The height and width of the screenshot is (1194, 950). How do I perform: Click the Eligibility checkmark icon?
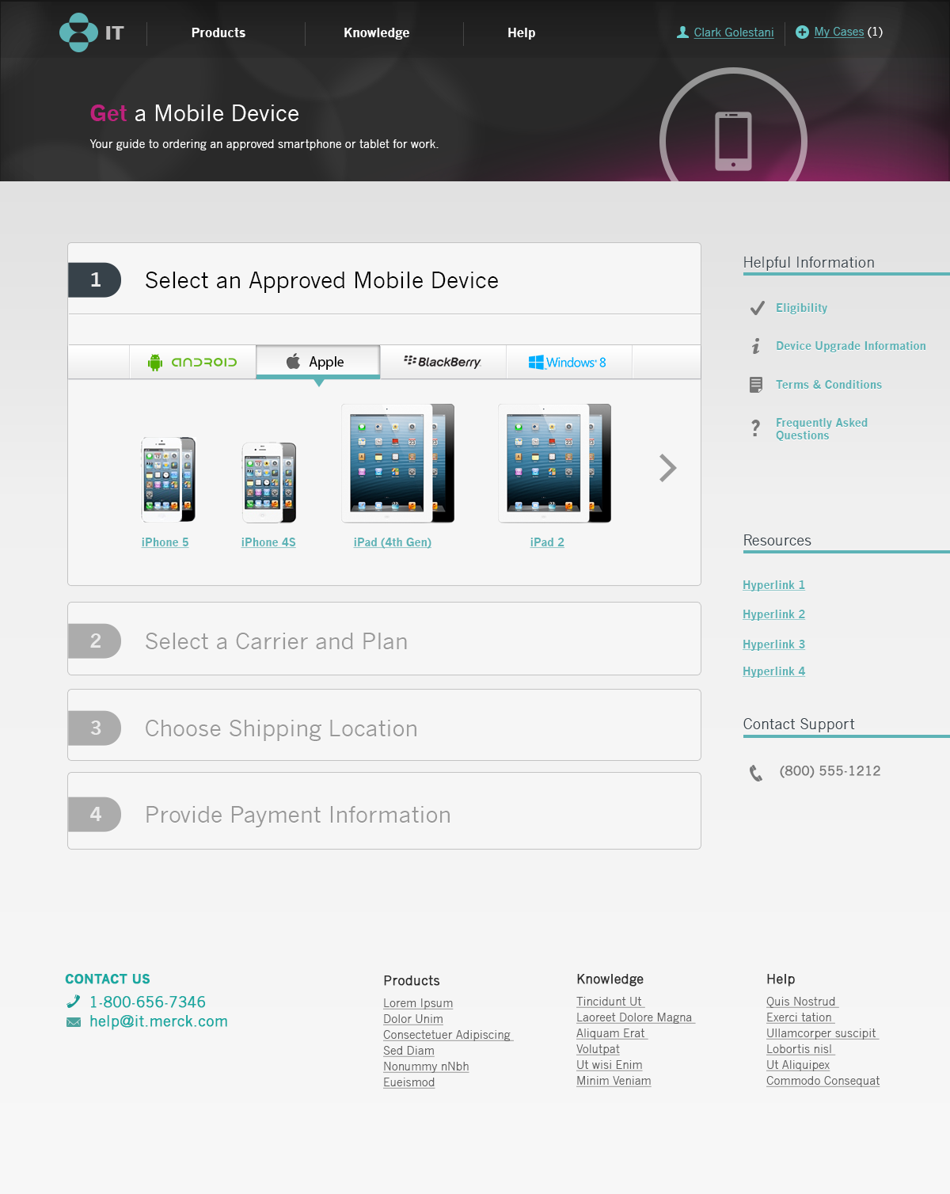click(x=757, y=308)
